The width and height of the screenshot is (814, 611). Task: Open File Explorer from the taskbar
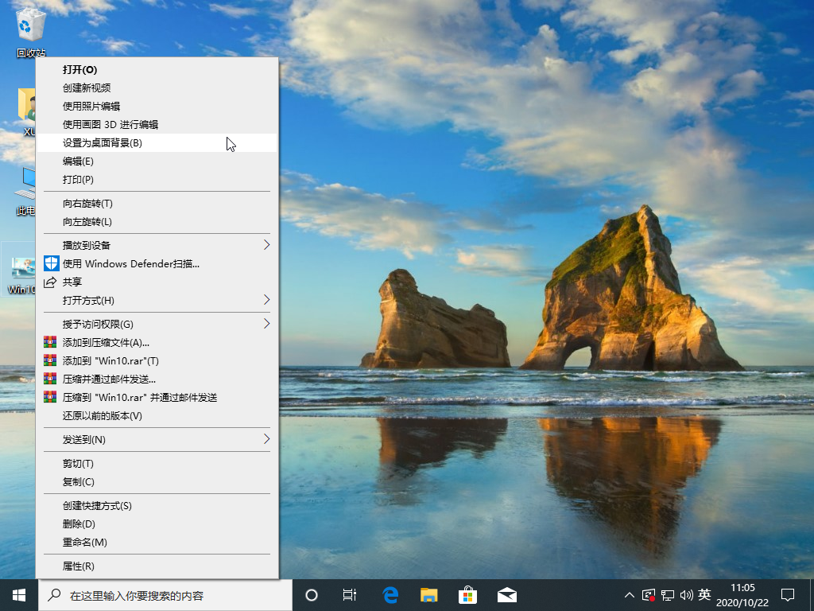pyautogui.click(x=429, y=595)
